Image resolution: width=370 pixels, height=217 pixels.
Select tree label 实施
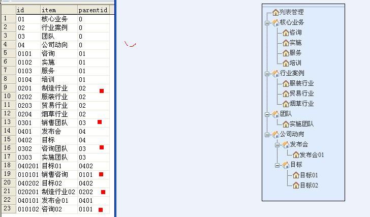(295, 43)
